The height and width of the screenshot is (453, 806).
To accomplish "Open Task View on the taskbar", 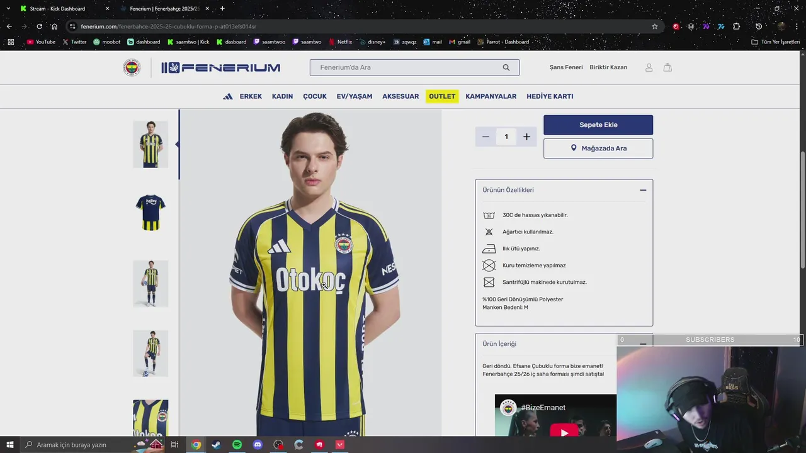I will point(174,445).
